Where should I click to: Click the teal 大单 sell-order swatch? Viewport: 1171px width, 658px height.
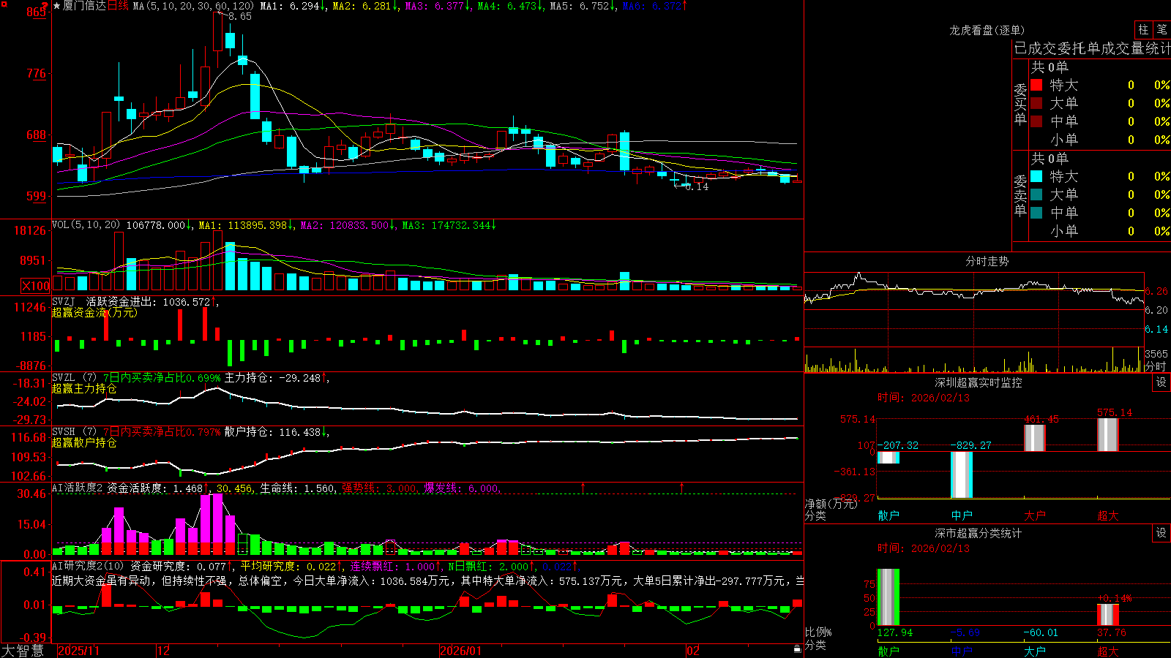[1036, 194]
